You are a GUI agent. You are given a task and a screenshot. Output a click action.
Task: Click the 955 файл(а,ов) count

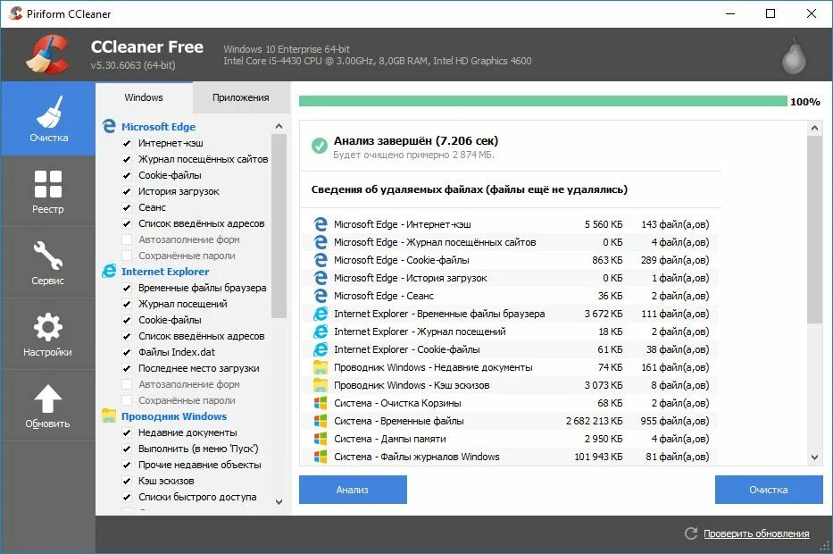(x=675, y=421)
